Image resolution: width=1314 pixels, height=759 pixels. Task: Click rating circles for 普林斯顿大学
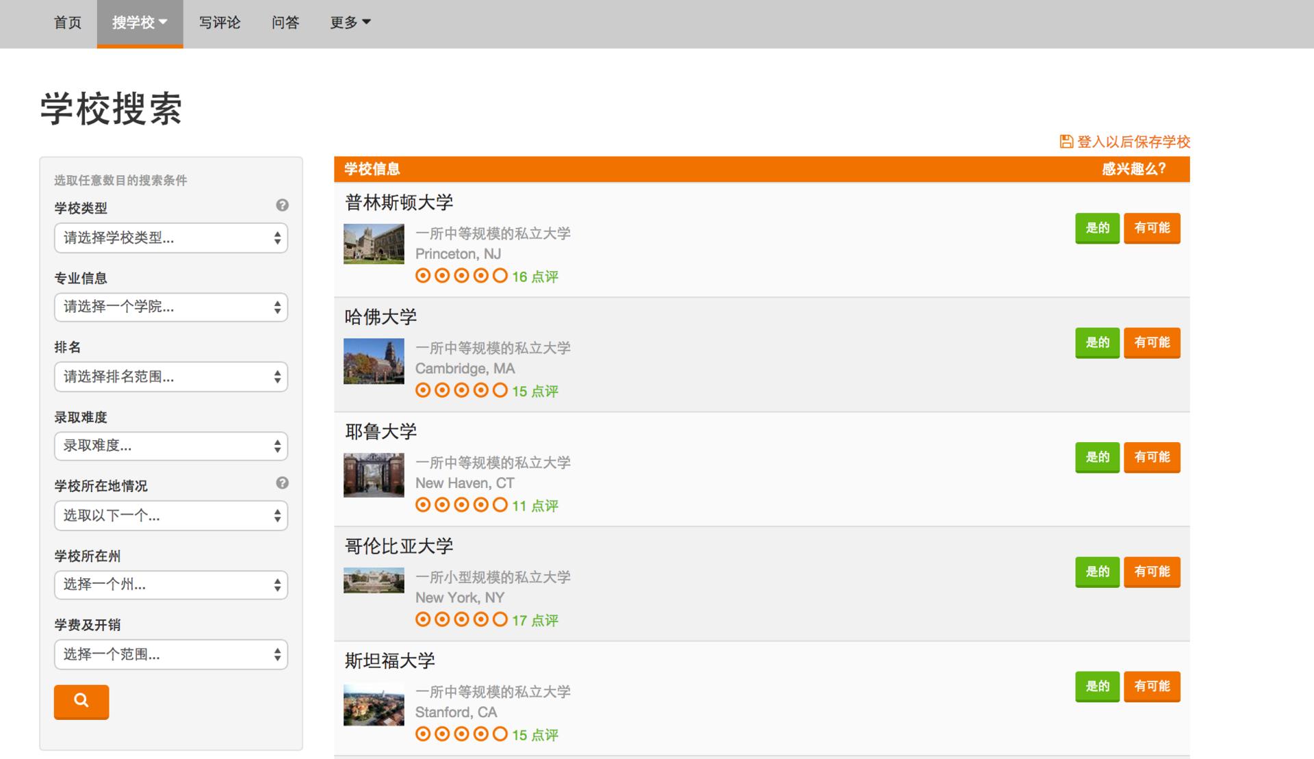tap(461, 276)
